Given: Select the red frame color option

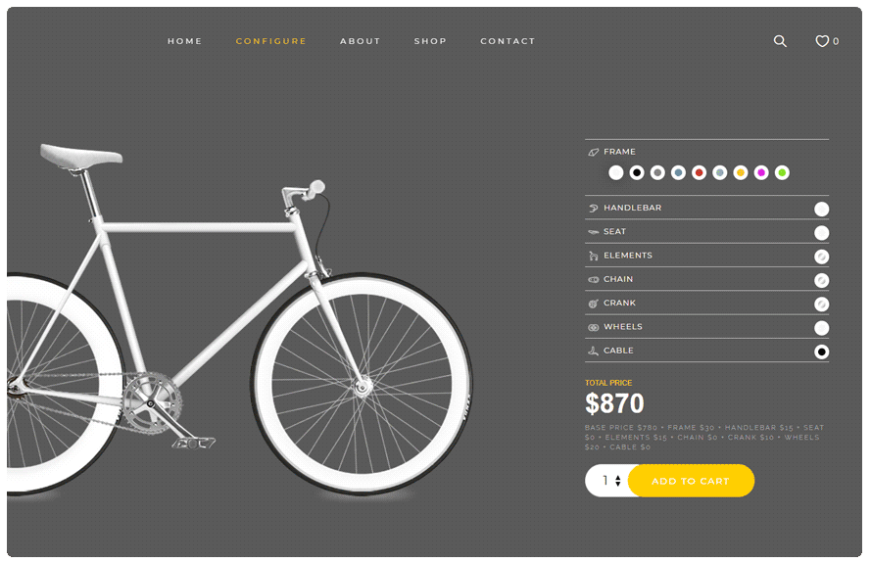Looking at the screenshot, I should [x=699, y=172].
